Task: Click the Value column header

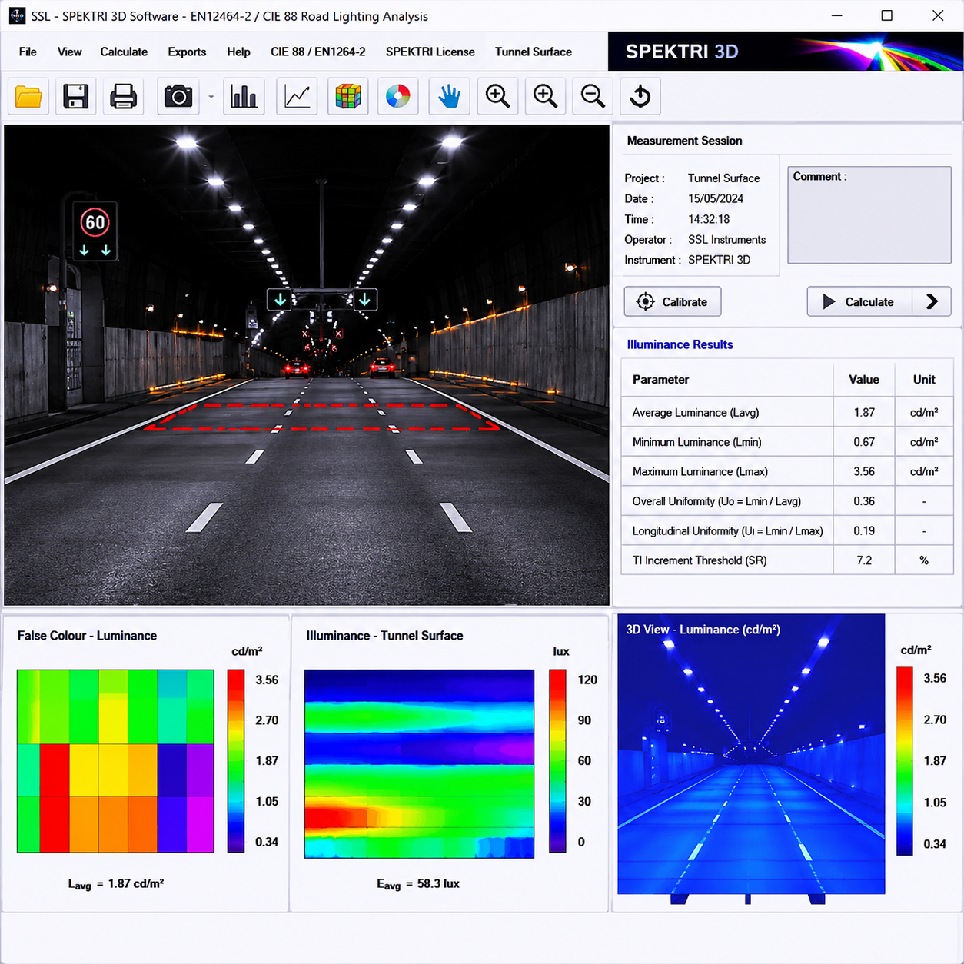Action: 864,379
